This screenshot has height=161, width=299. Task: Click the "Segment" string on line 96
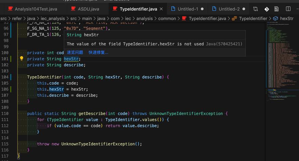pyautogui.click(x=96, y=28)
